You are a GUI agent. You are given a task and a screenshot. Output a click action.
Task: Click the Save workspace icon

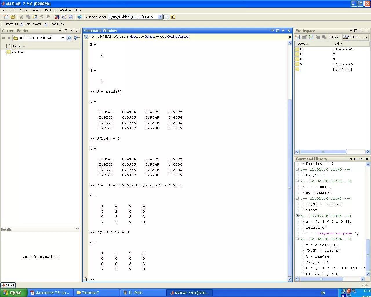pyautogui.click(x=317, y=37)
